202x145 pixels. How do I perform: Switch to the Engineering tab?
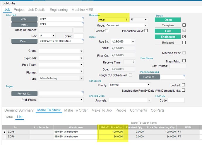pyautogui.click(x=59, y=10)
